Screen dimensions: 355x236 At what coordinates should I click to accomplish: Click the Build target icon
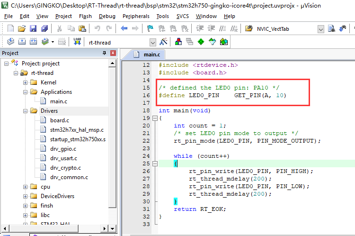click(22, 42)
